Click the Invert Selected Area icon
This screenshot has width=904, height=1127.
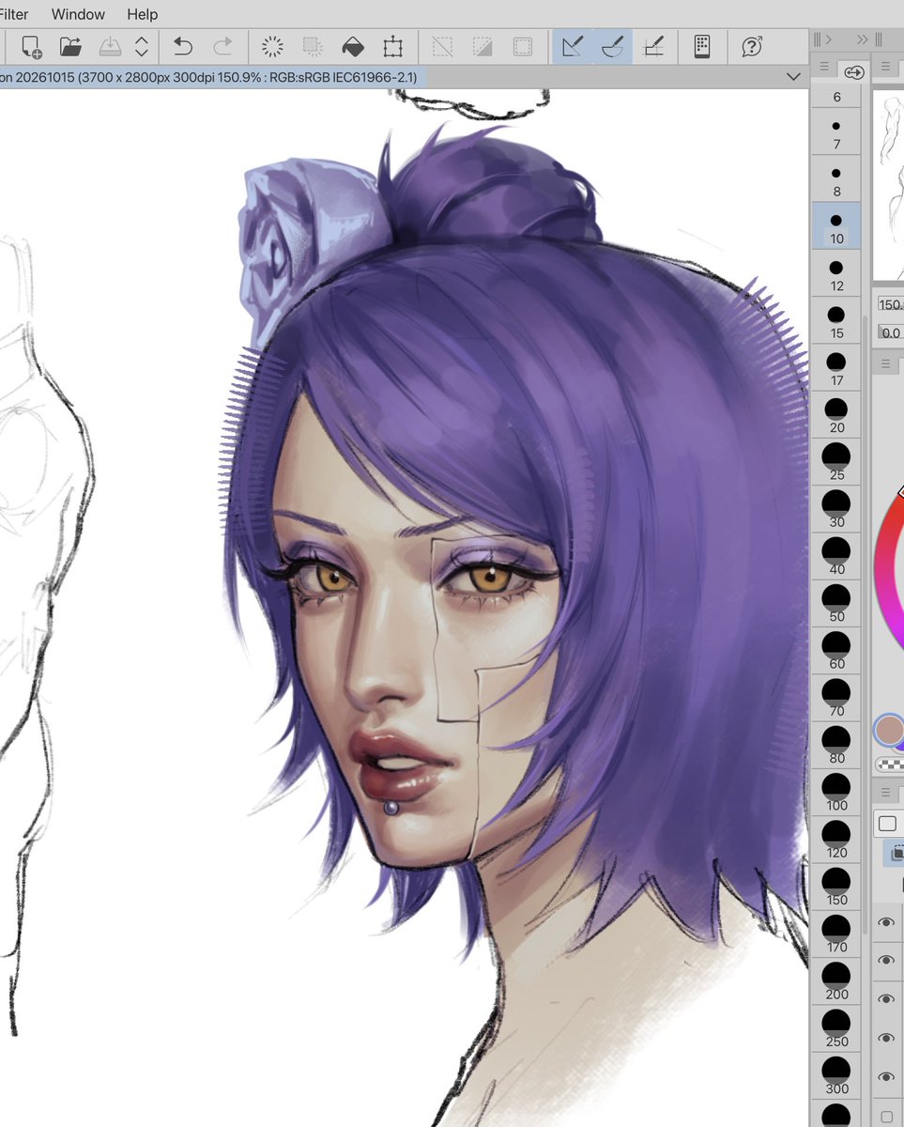pos(483,46)
